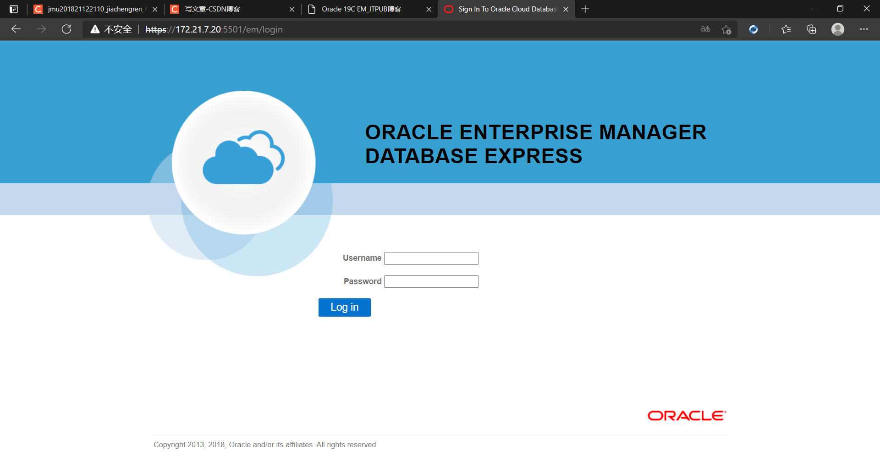Open the translate (aあ) icon in address bar

pyautogui.click(x=704, y=29)
